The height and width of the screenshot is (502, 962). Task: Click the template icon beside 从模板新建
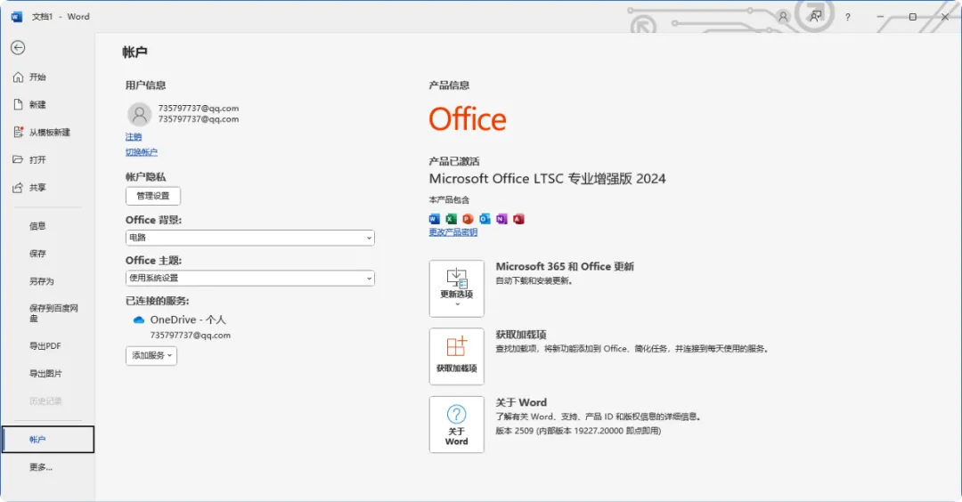click(19, 133)
